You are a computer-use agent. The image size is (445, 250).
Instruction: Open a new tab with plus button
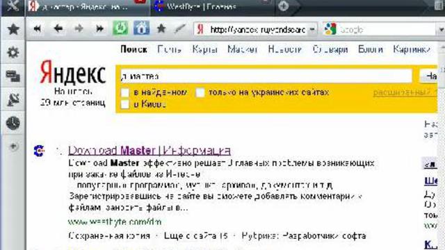(x=283, y=6)
